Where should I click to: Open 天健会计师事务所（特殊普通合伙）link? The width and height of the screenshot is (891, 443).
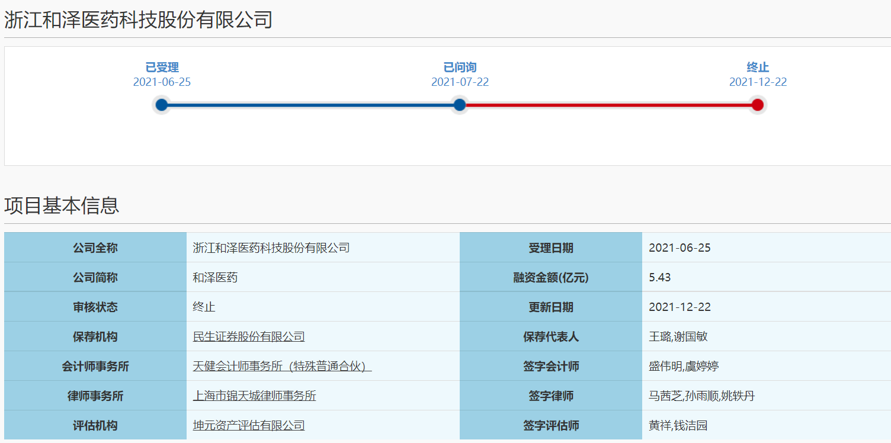click(282, 366)
